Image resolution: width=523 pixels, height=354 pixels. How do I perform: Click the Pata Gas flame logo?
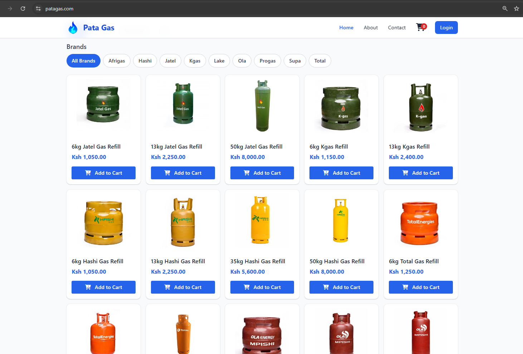[x=73, y=28]
